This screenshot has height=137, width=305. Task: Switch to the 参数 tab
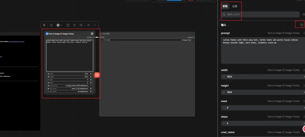pos(225,6)
